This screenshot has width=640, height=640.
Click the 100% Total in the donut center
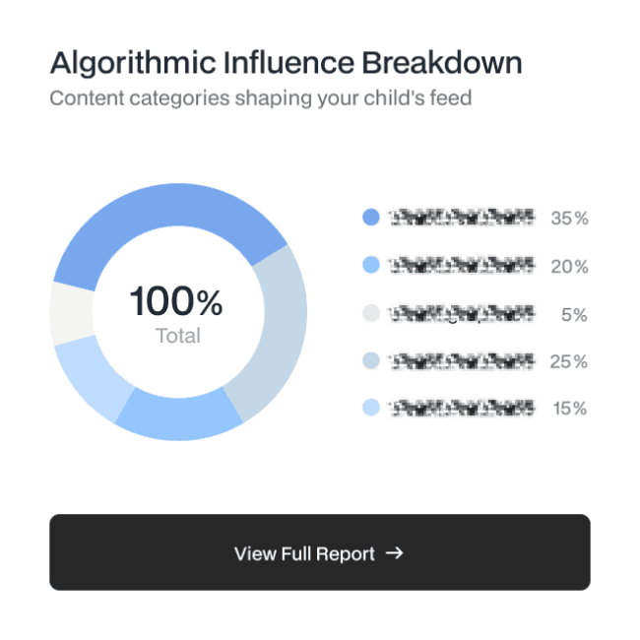[x=177, y=310]
